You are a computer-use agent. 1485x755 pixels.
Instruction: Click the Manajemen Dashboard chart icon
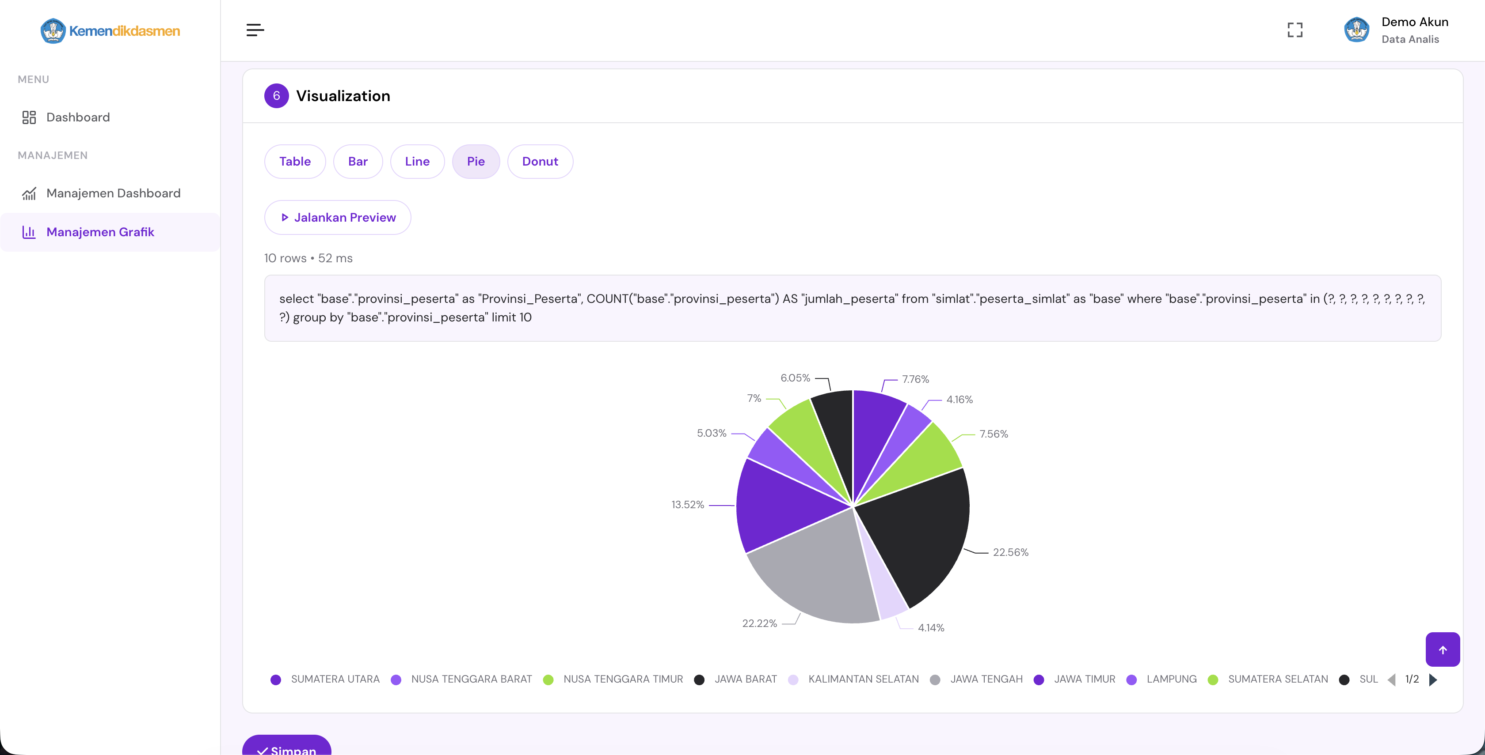[x=29, y=193]
